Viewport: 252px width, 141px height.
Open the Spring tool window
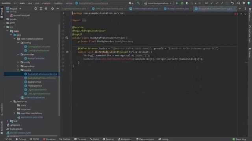(x=163, y=139)
